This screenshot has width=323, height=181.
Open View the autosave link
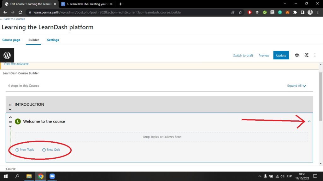pos(16,63)
